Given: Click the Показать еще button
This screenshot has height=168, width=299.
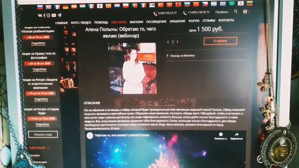Looking at the screenshot, I should click(x=43, y=134).
